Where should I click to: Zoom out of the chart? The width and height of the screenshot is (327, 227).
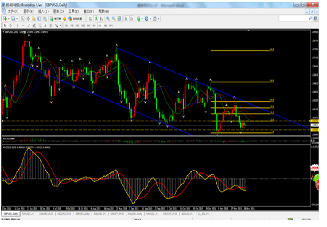click(x=114, y=19)
